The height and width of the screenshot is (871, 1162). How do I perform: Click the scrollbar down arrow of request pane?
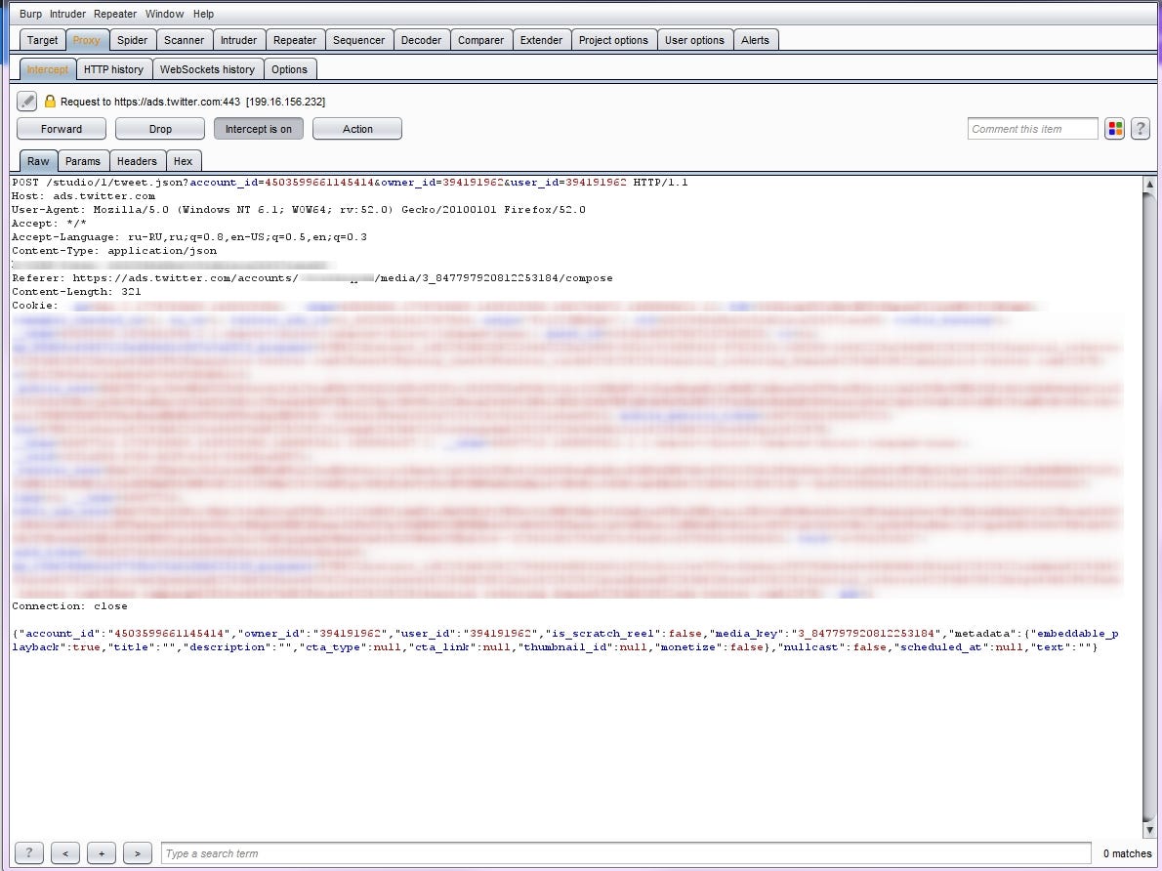point(1149,830)
